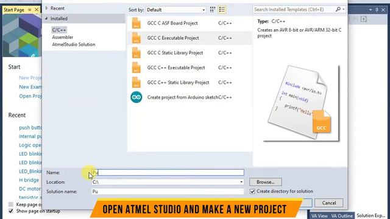Select AtmelStudio Solution category

[74, 44]
